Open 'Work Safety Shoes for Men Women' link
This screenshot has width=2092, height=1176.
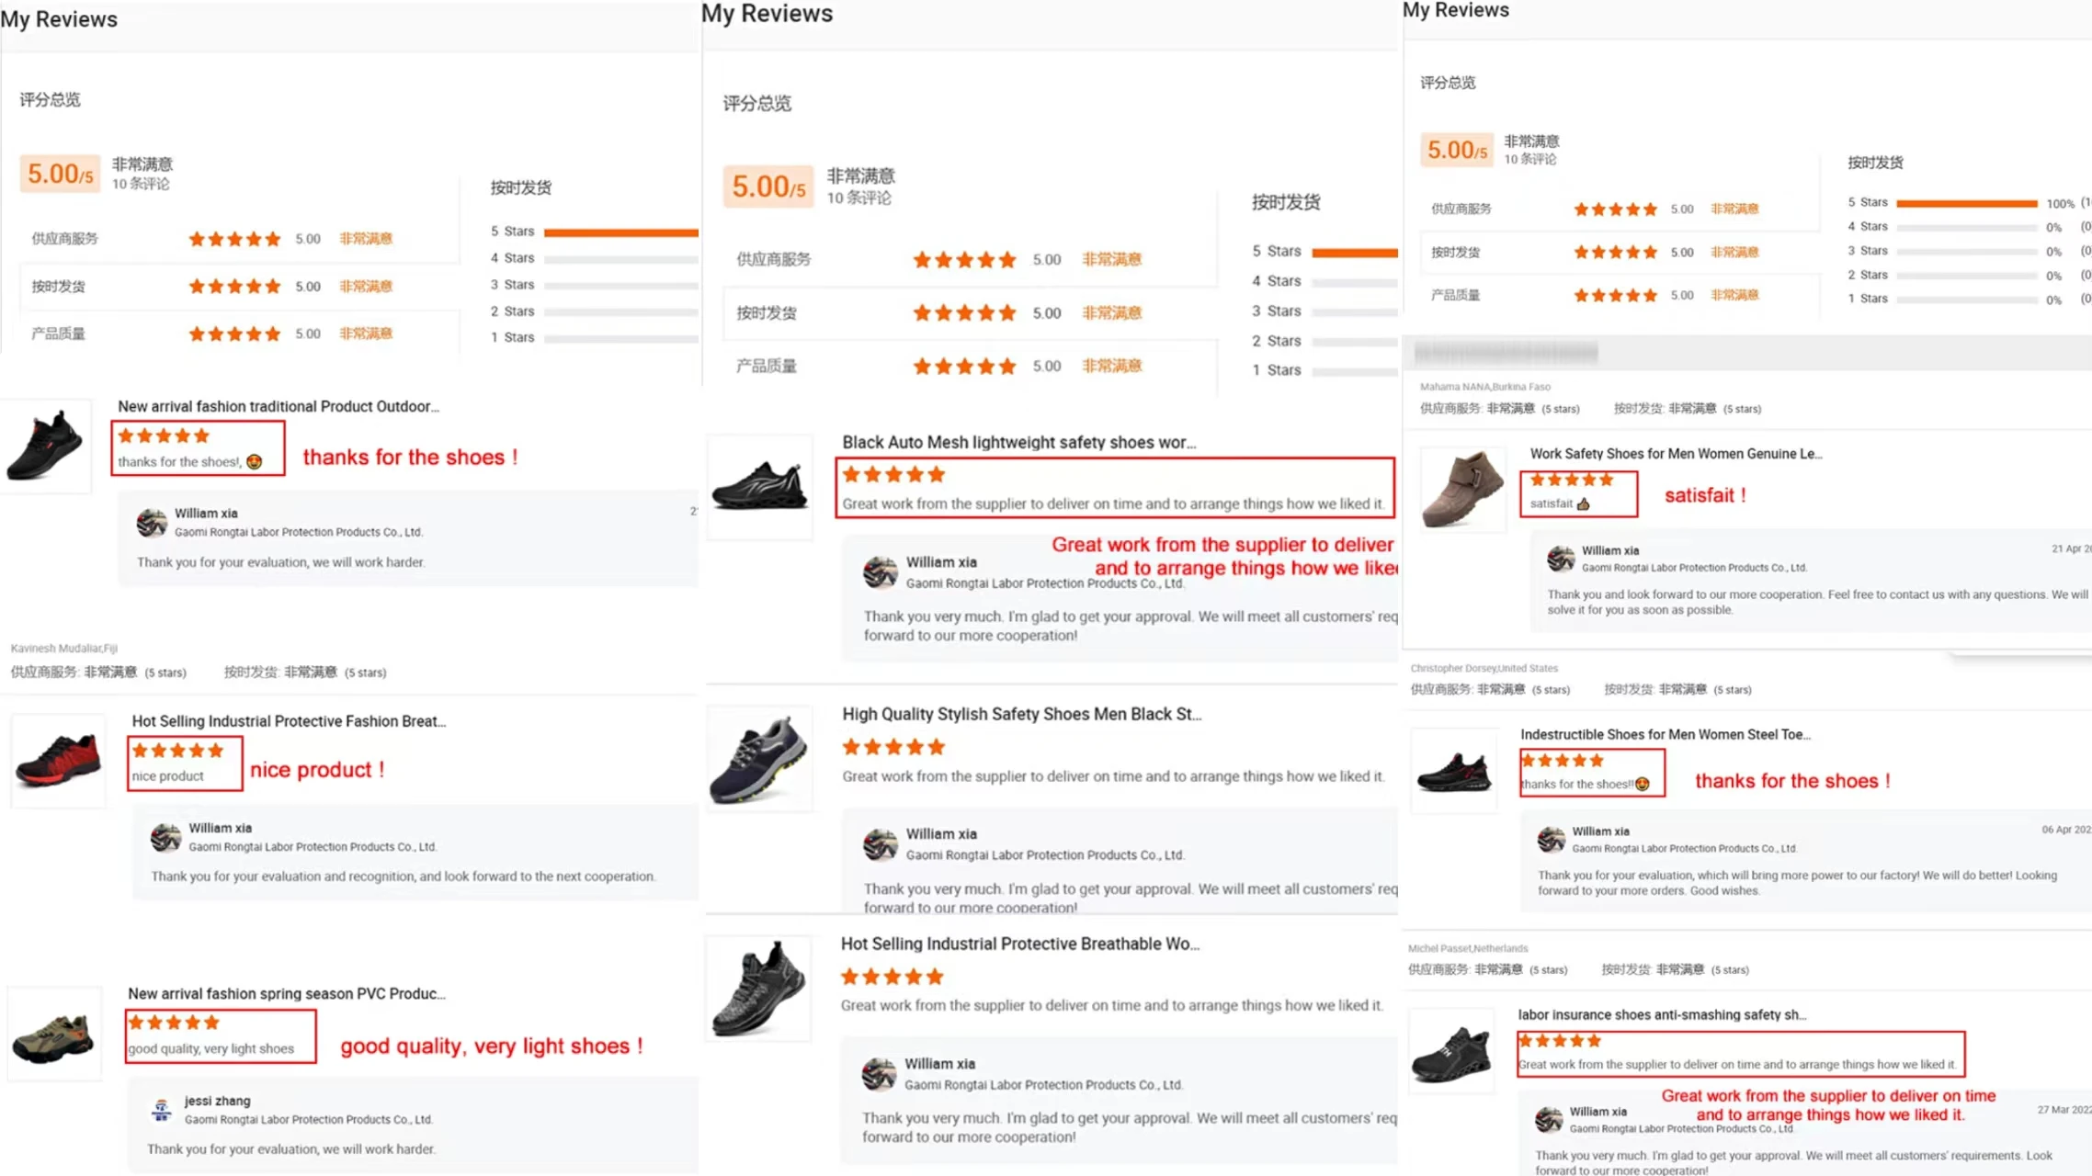pyautogui.click(x=1675, y=453)
